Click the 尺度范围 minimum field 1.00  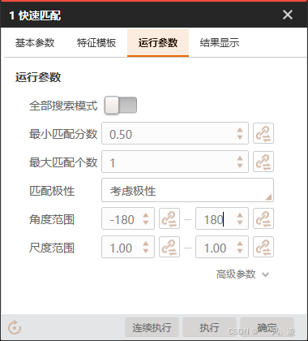coord(128,247)
